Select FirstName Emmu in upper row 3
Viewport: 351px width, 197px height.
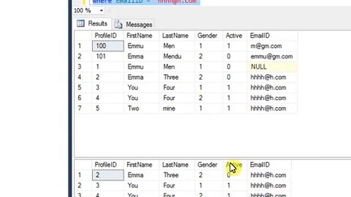(141, 67)
